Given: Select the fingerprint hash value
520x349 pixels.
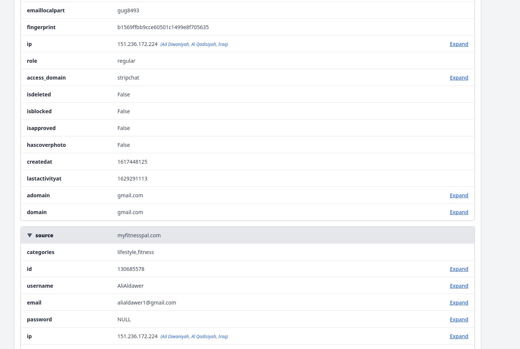Looking at the screenshot, I should click(163, 27).
